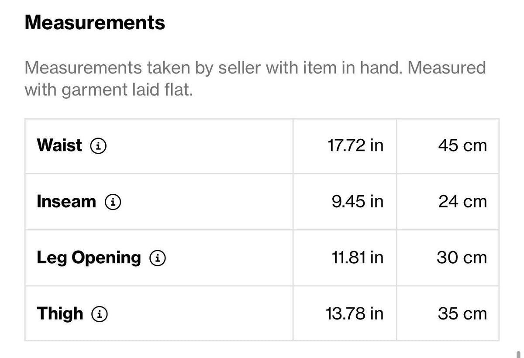Select the Thigh row label
The height and width of the screenshot is (358, 524).
tap(60, 314)
